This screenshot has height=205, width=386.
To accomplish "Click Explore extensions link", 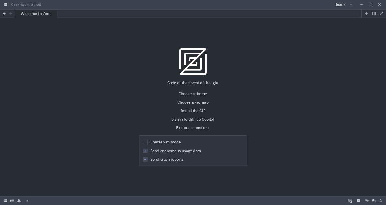I will point(193,128).
